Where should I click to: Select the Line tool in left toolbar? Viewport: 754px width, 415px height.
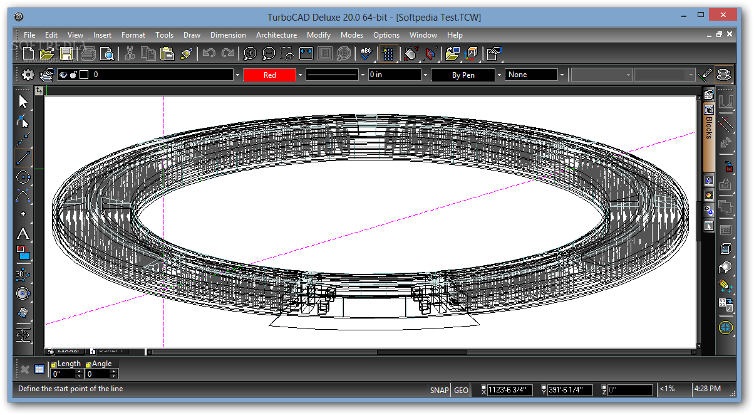23,158
